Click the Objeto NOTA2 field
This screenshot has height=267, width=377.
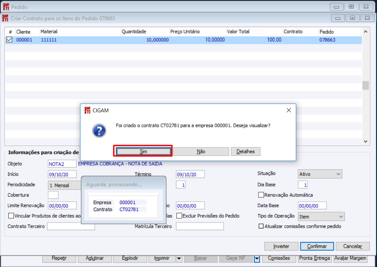(62, 164)
